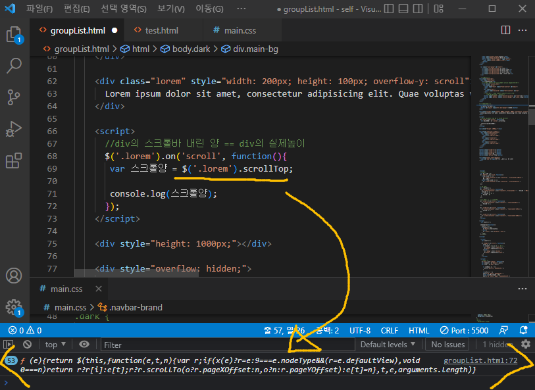The image size is (535, 390).
Task: Click the unsaved dot on groupList.html tab
Action: (x=115, y=30)
